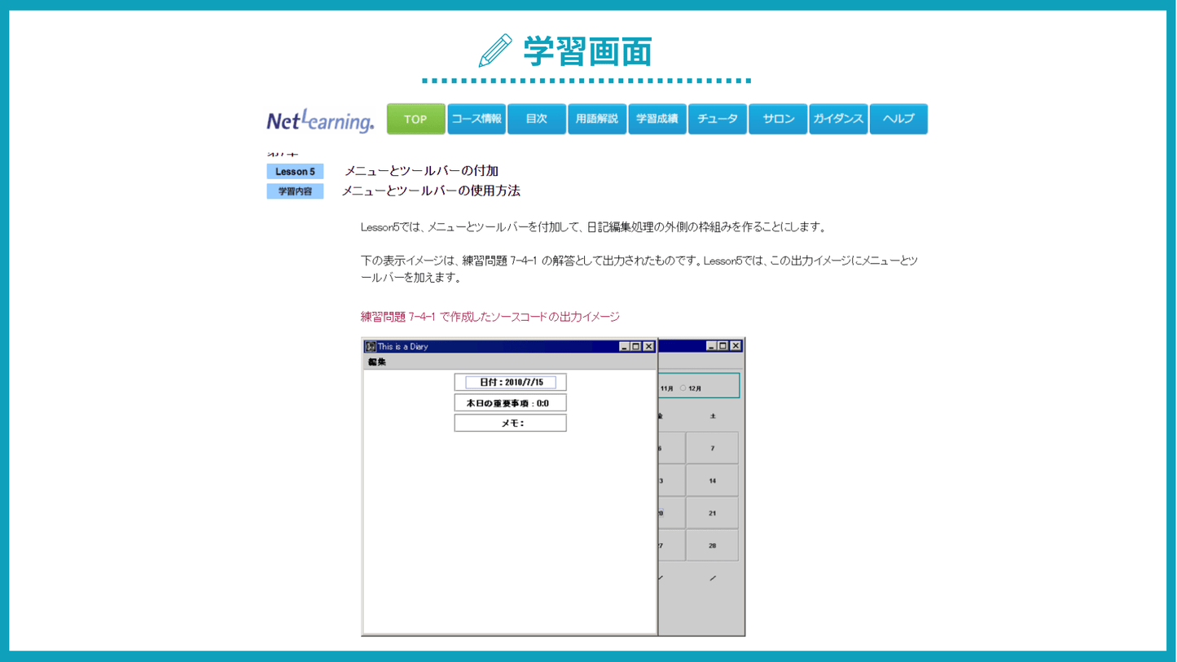The image size is (1177, 662).
Task: Maximize the This is a Diary window
Action: (x=636, y=347)
